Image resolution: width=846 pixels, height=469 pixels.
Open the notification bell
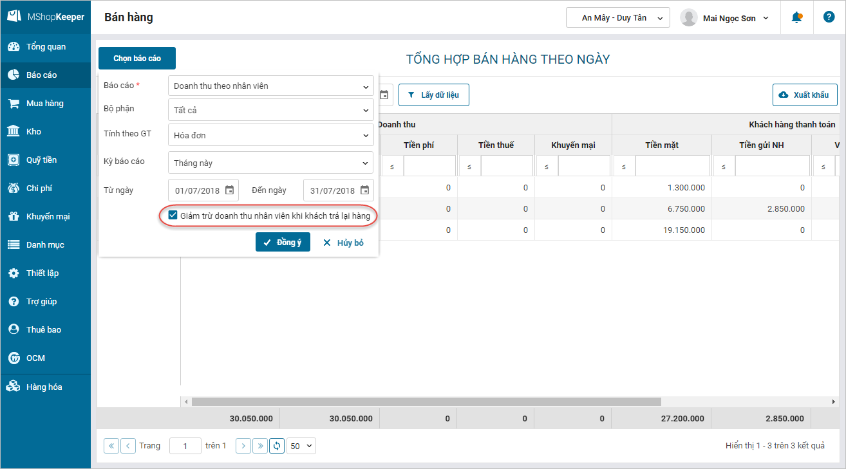[x=796, y=17]
